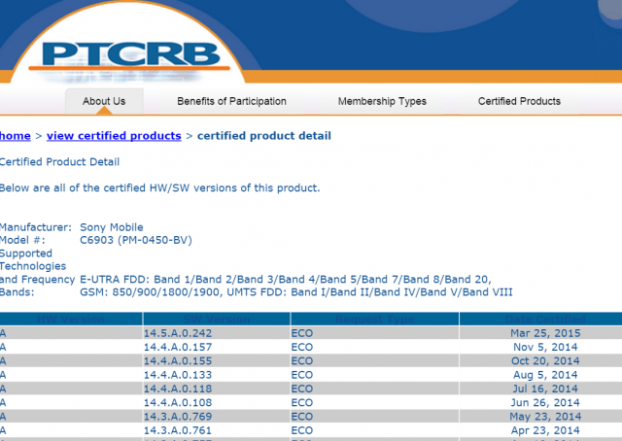Click the home breadcrumb link

[x=16, y=136]
